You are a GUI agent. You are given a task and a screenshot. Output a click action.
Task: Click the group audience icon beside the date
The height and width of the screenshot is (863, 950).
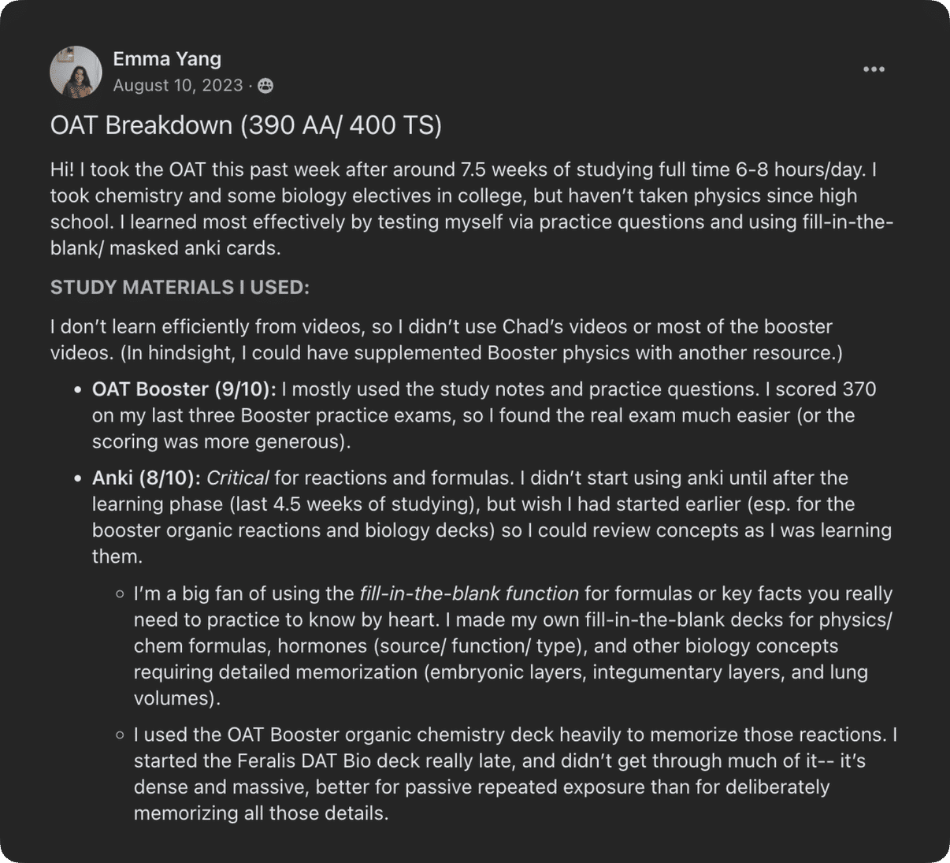[265, 86]
